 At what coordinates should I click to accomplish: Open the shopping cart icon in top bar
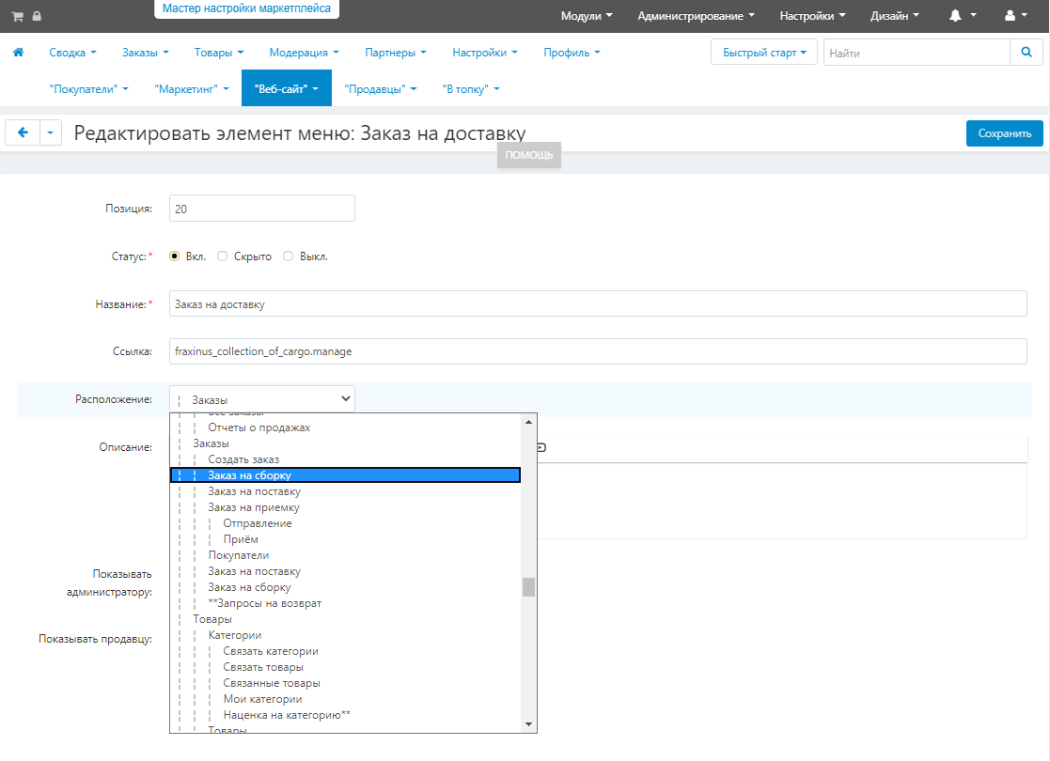18,16
